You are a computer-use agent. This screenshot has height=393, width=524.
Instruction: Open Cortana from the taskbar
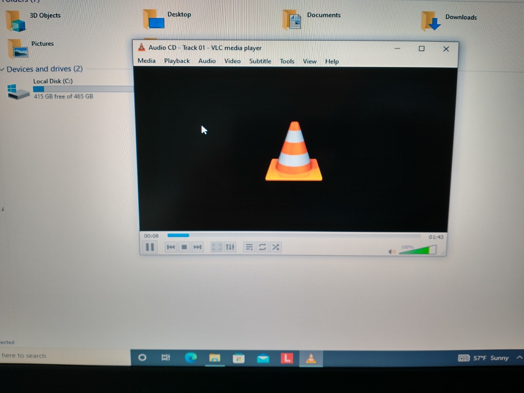pos(142,357)
